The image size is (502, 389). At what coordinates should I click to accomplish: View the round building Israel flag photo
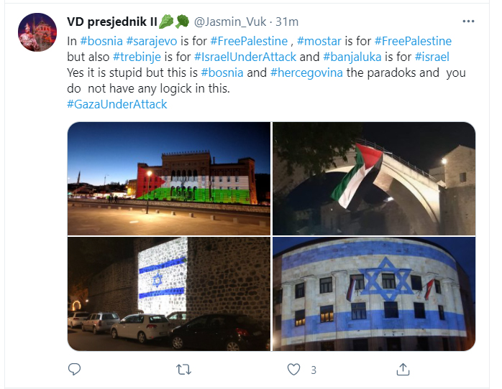click(x=374, y=294)
